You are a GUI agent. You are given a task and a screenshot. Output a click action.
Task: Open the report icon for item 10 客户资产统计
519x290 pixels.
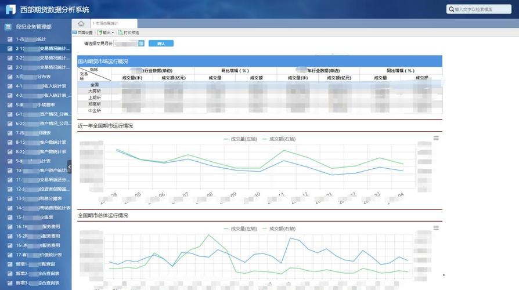pyautogui.click(x=10, y=171)
